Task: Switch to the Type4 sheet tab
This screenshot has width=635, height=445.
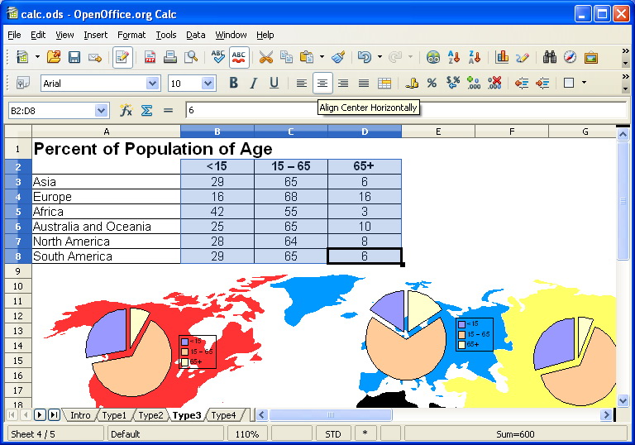Action: [223, 415]
